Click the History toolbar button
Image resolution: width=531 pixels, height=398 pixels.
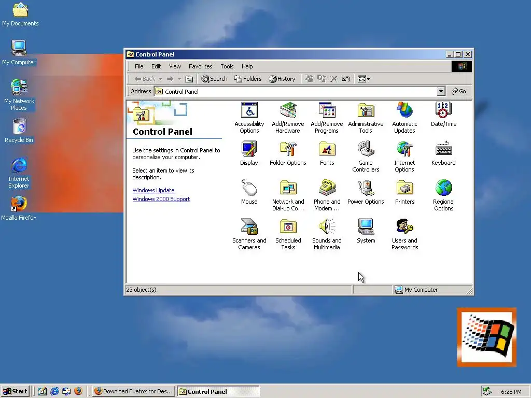click(x=282, y=79)
